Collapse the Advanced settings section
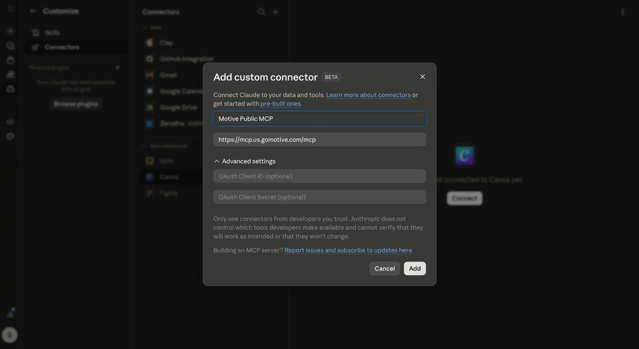This screenshot has width=639, height=349. (x=245, y=161)
